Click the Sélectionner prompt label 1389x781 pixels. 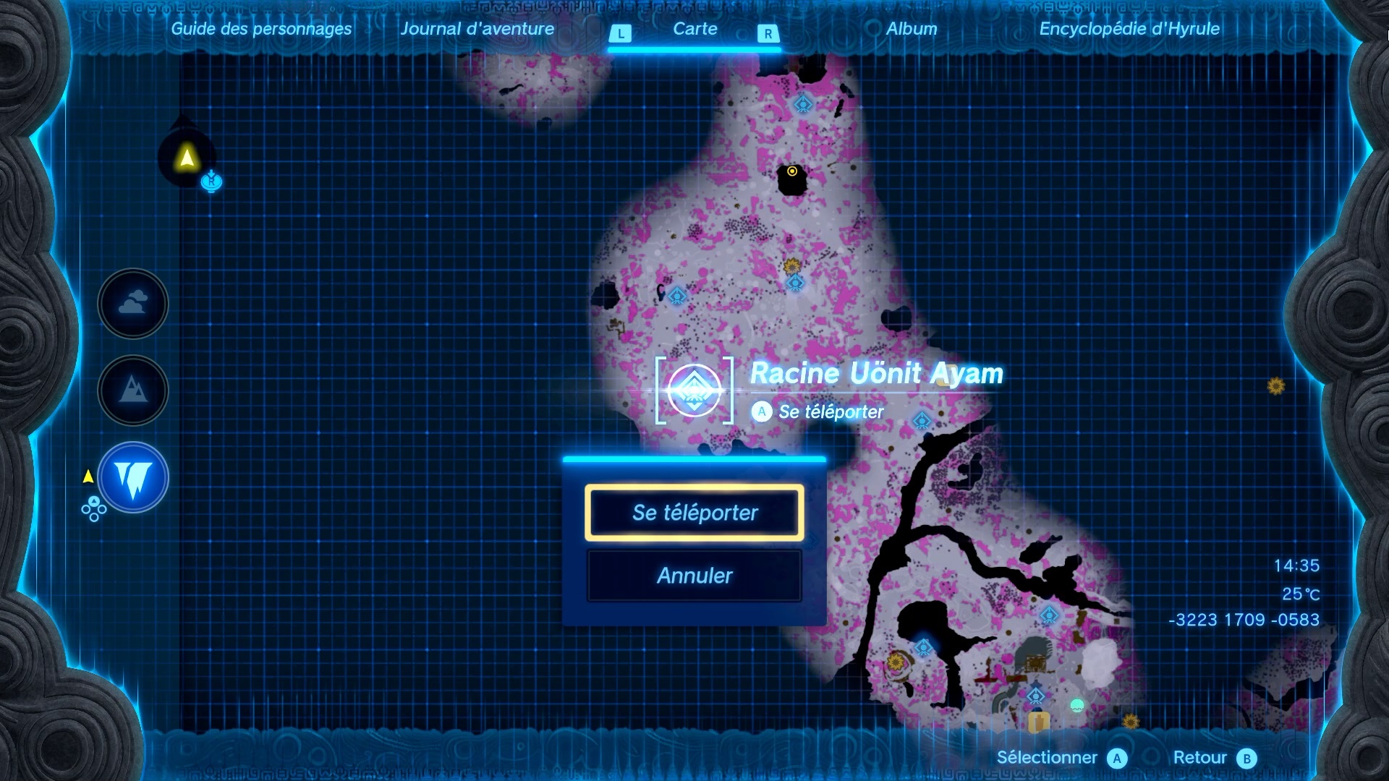1047,757
